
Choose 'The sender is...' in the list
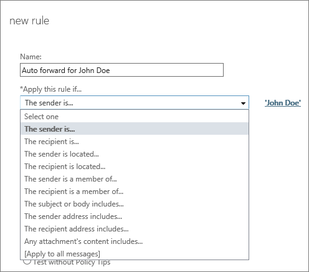(135, 129)
